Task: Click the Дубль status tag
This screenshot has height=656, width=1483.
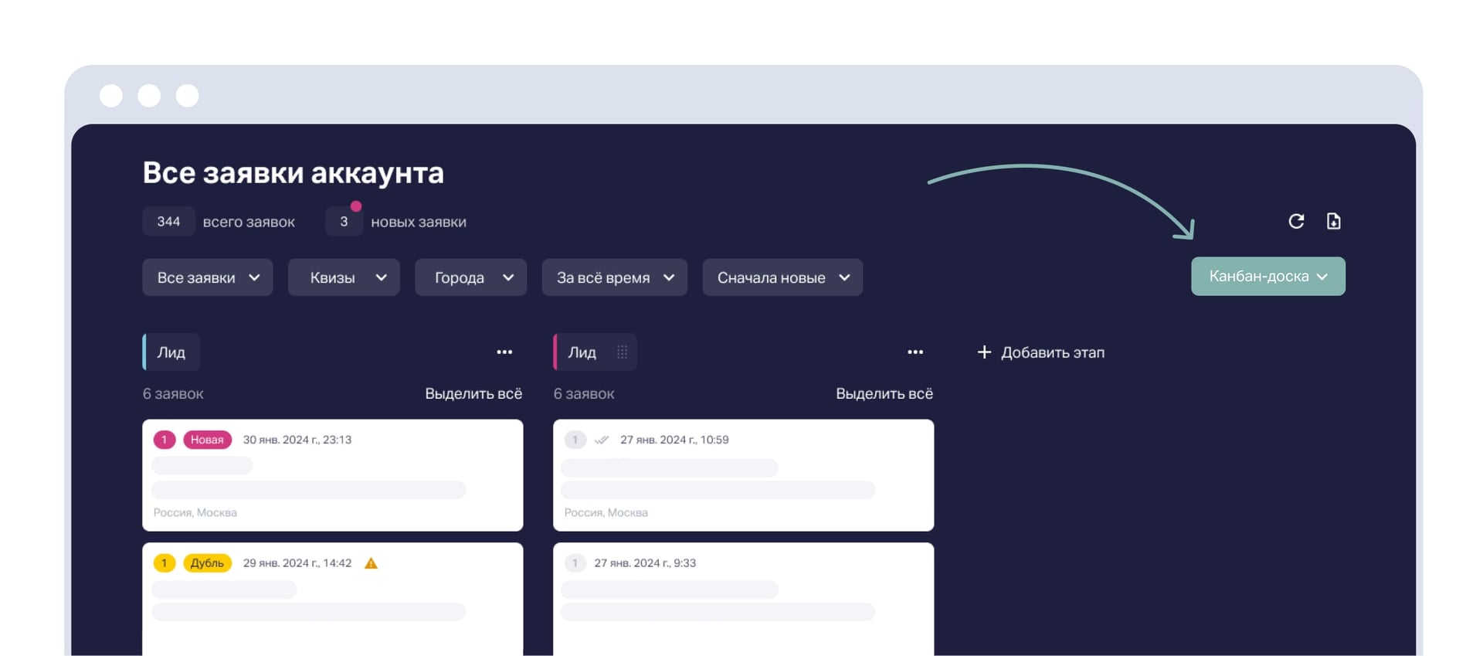Action: 207,563
